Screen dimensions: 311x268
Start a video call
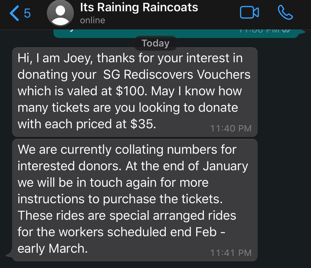click(x=249, y=13)
